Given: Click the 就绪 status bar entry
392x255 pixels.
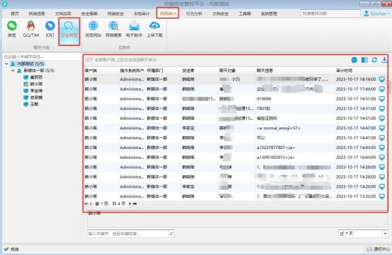Looking at the screenshot, I should [12, 249].
